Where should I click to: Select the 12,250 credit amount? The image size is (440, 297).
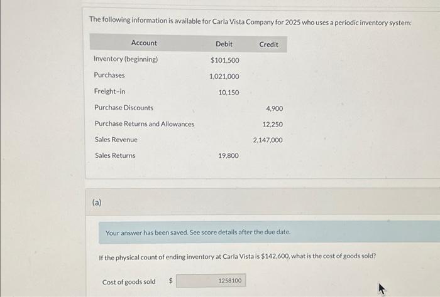coord(272,125)
